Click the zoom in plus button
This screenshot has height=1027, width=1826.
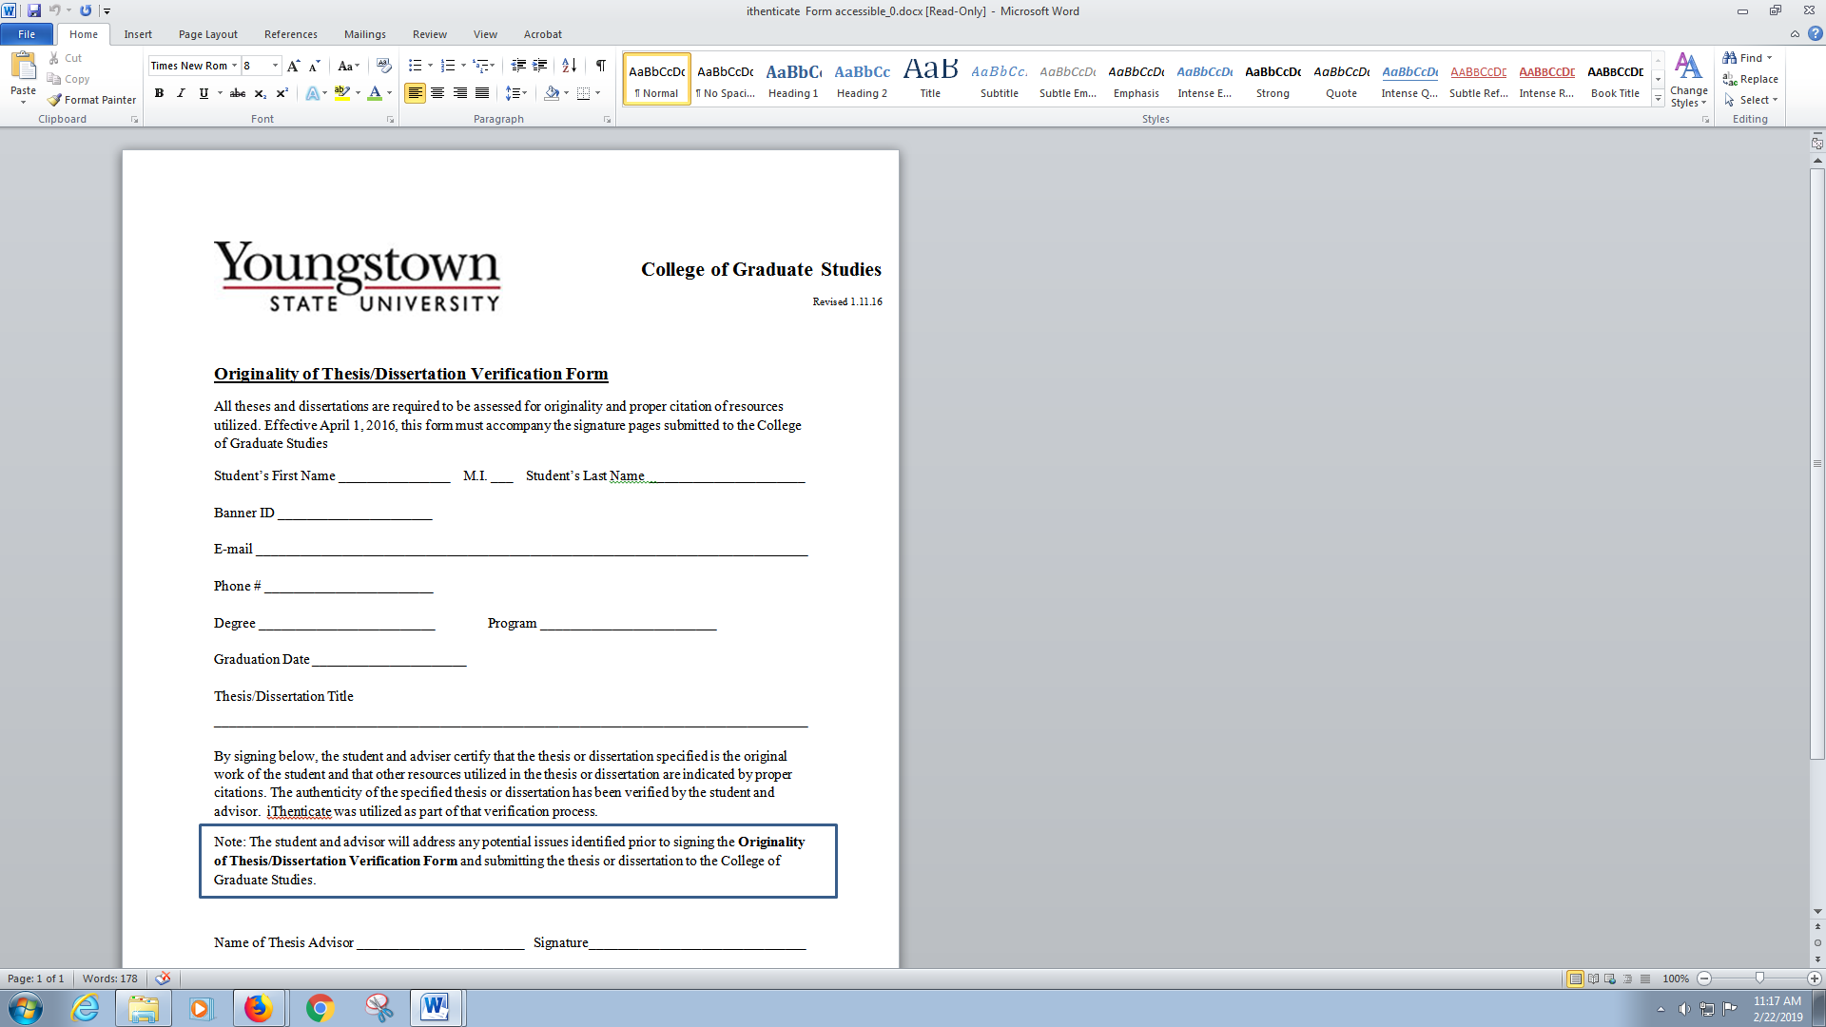1814,979
